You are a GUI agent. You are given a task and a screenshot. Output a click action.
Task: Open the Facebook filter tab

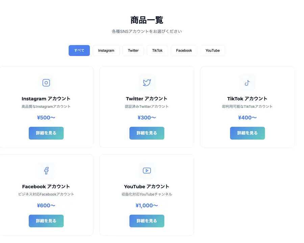[184, 51]
